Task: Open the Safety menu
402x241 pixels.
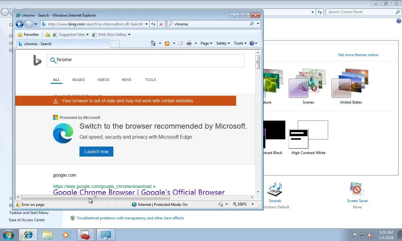Action: point(223,43)
